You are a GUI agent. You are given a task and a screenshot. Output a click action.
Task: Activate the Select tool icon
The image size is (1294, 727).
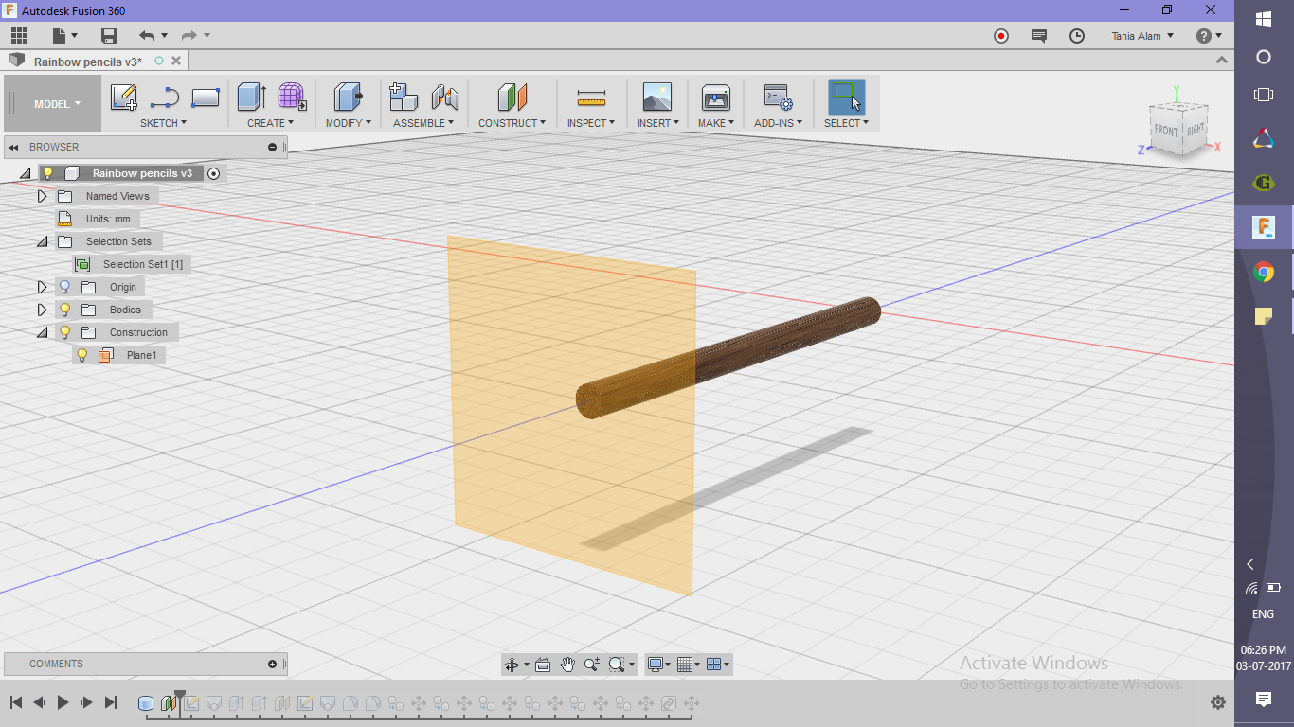846,98
